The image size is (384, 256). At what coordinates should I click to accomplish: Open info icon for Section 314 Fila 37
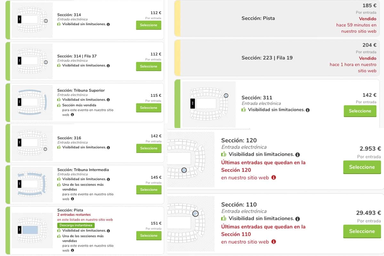(108, 66)
